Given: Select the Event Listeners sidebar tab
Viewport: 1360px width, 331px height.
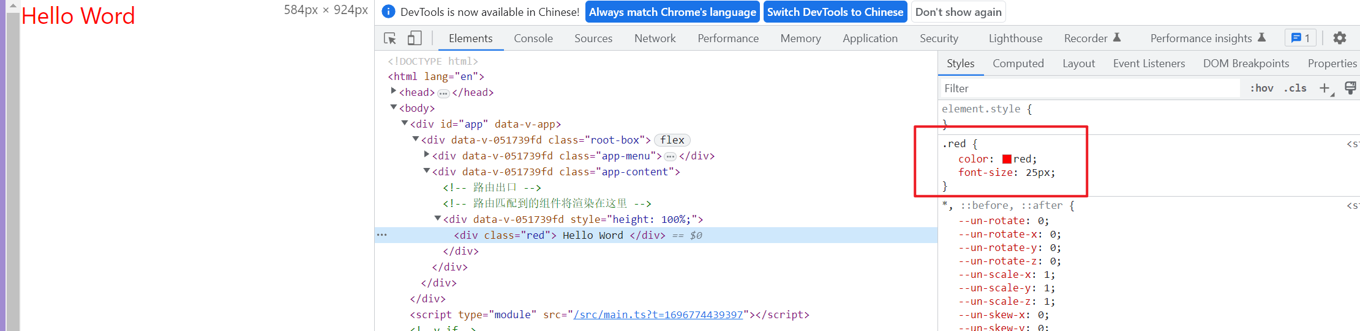Looking at the screenshot, I should (x=1149, y=64).
